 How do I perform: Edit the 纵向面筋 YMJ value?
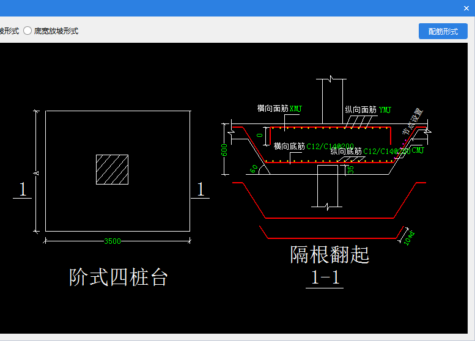click(x=385, y=109)
